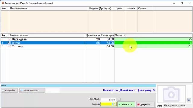Click the 30.00 sale price cell
The height and width of the screenshot is (108, 193).
click(107, 39)
